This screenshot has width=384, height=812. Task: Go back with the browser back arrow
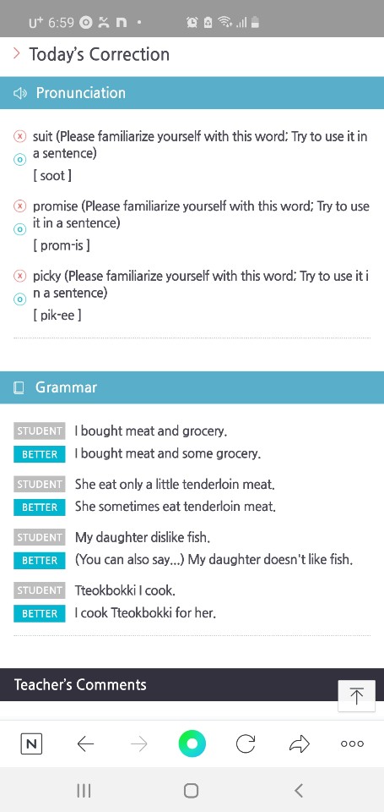(85, 744)
